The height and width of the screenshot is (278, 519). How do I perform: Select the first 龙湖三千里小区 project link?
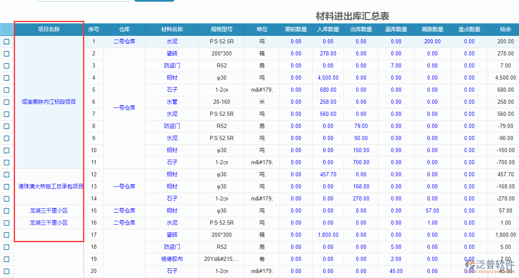(48, 210)
